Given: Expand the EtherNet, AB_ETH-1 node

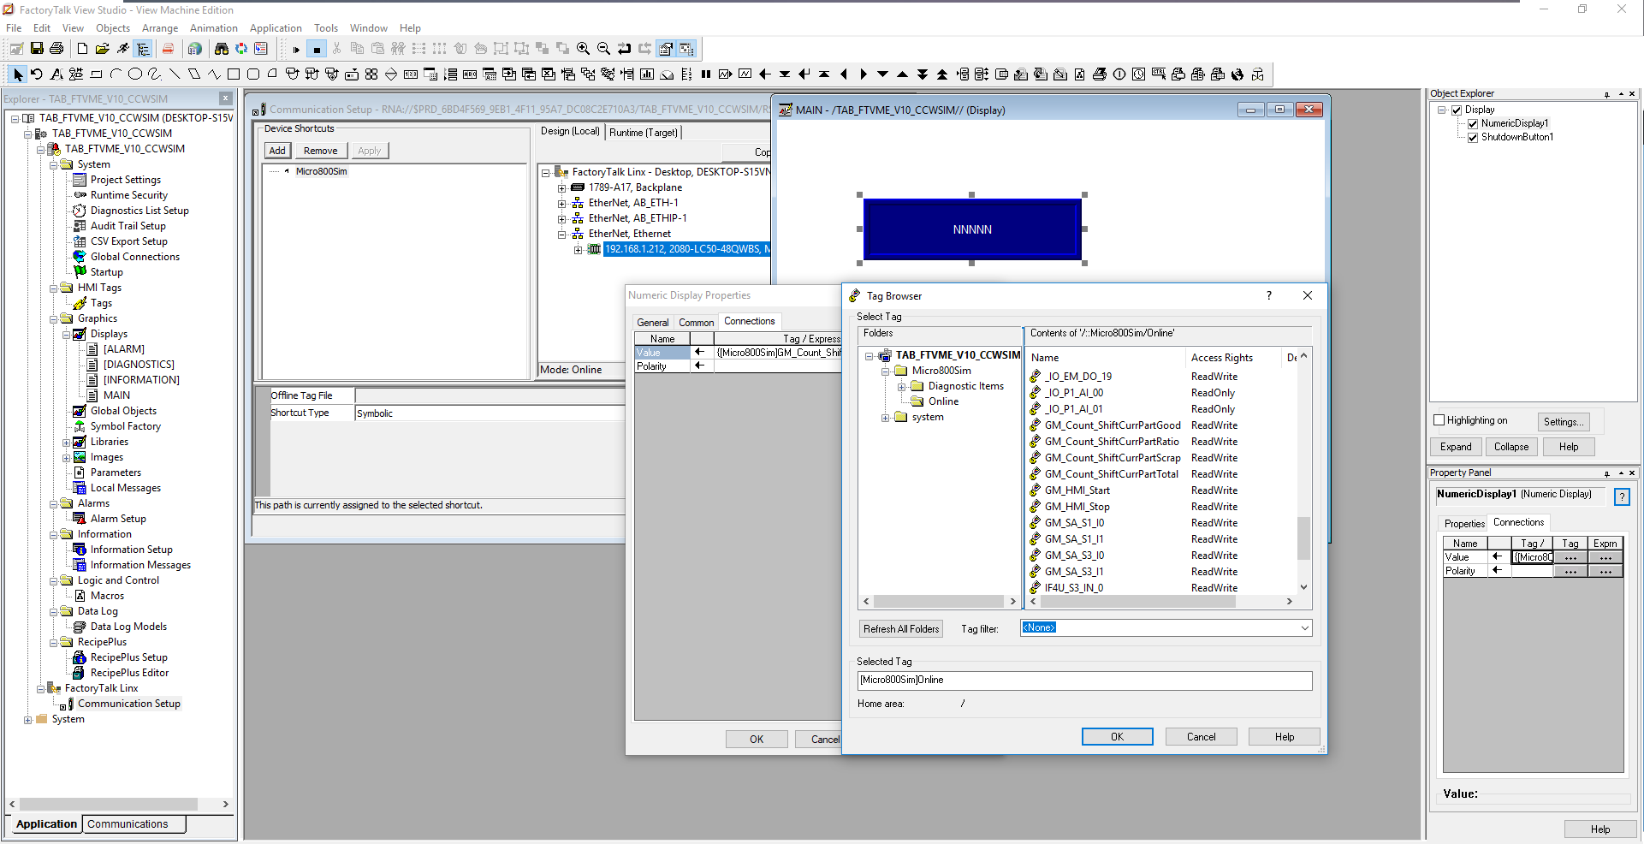Looking at the screenshot, I should pos(561,204).
